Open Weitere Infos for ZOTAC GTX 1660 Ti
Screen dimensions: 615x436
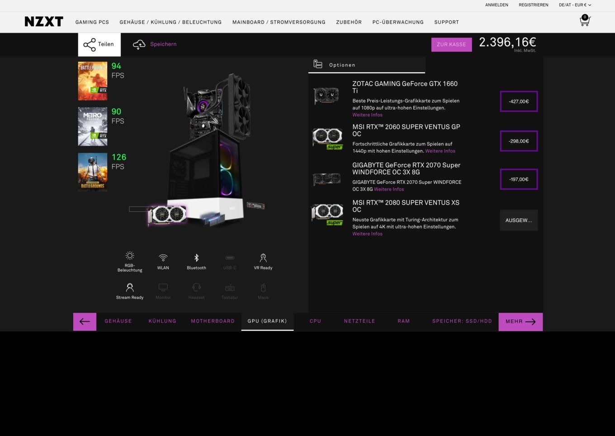[367, 115]
